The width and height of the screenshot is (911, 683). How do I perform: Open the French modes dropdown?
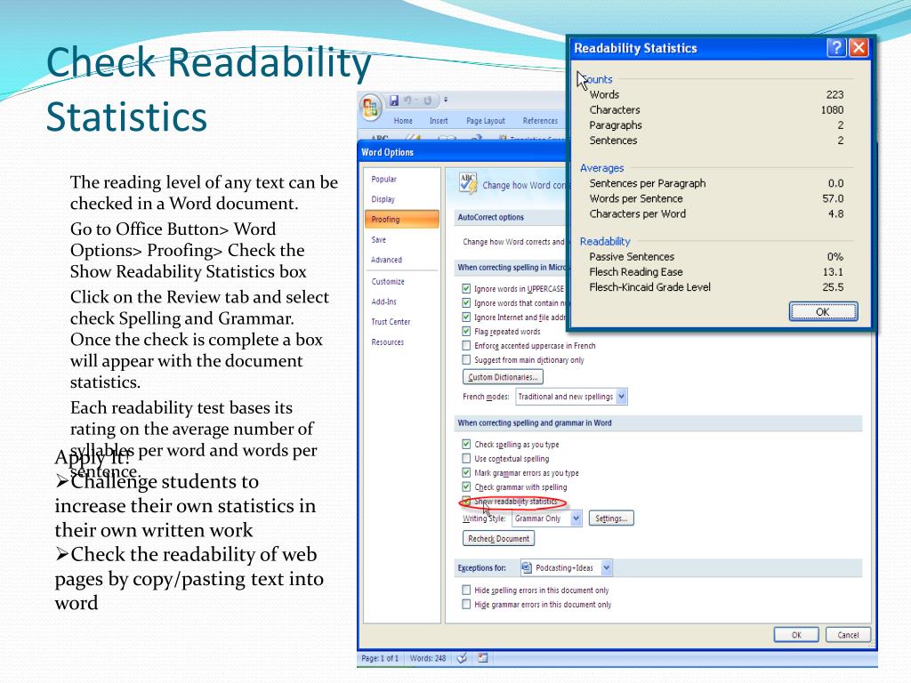[x=621, y=397]
